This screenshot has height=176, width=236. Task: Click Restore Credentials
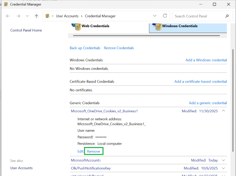coord(119,48)
